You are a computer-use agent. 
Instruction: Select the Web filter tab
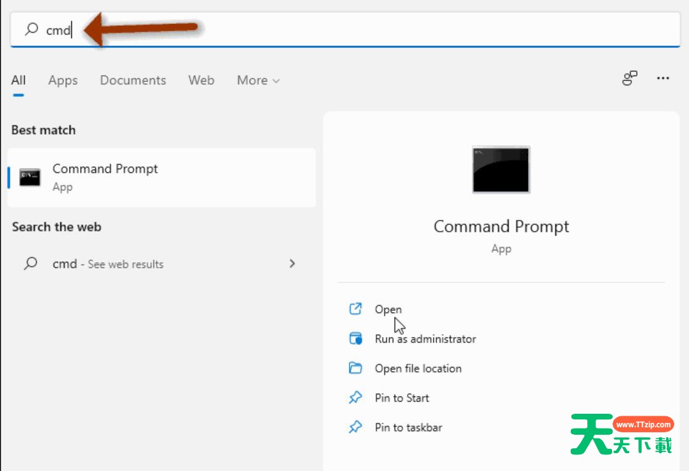(201, 81)
